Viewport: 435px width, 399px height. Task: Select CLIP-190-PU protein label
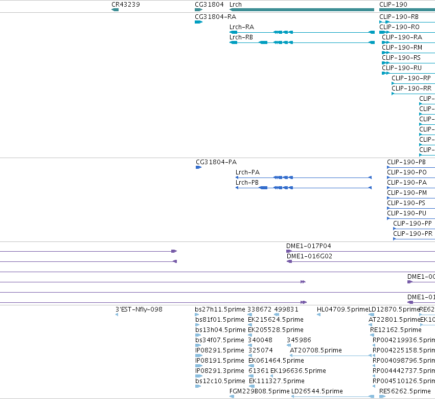click(407, 213)
